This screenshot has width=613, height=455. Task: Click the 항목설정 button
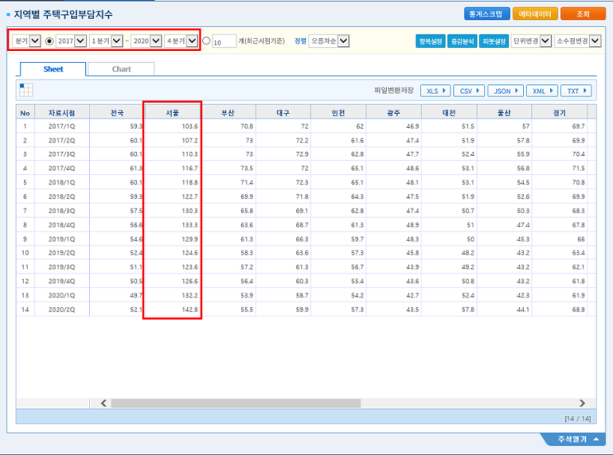pos(431,41)
